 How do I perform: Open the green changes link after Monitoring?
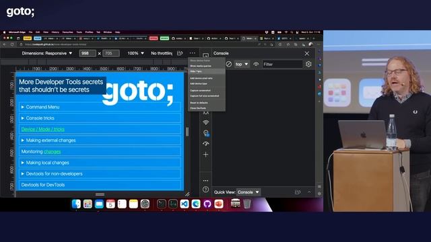53,151
